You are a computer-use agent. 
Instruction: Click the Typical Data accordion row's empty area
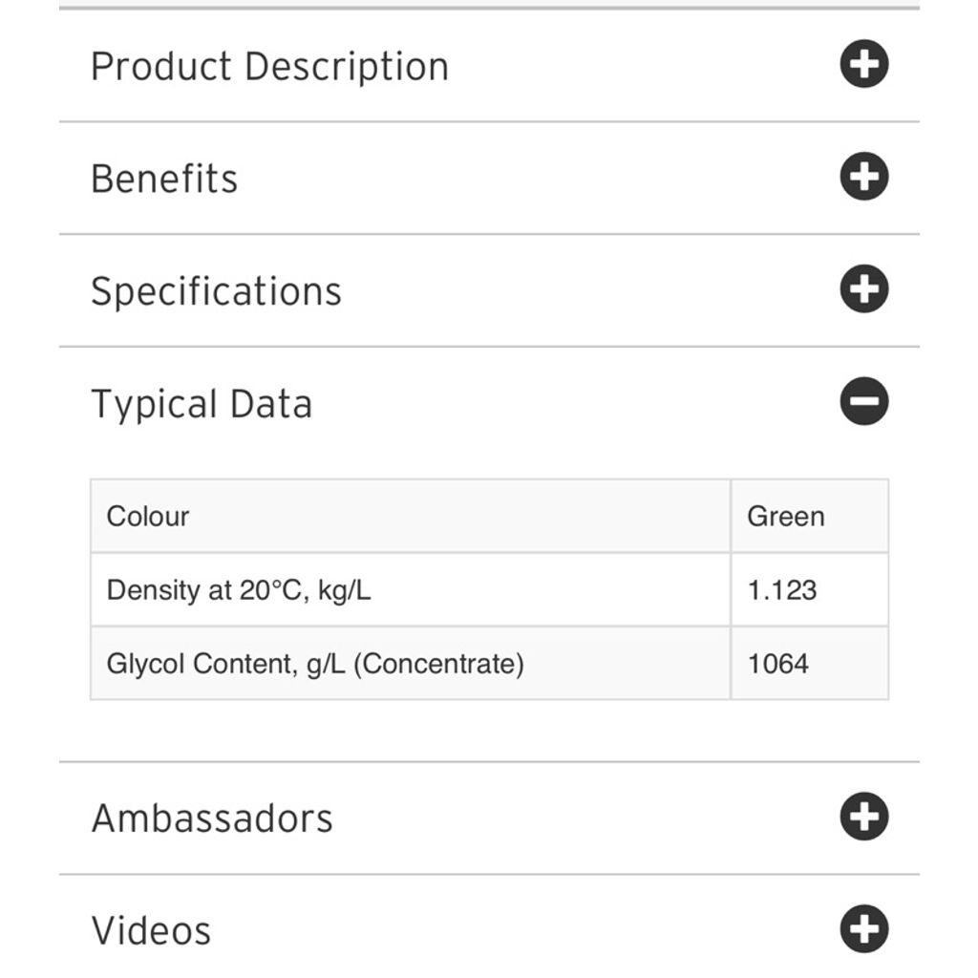574,402
